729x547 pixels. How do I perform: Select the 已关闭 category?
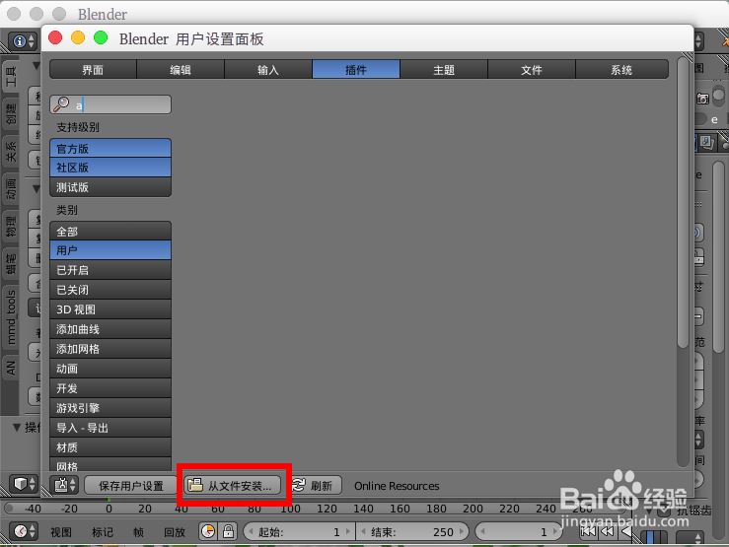[x=110, y=290]
